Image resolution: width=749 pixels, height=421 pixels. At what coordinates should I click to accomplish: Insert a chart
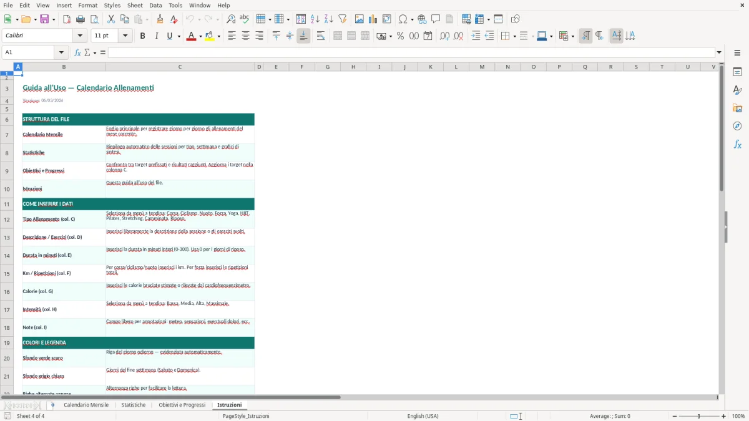(373, 19)
